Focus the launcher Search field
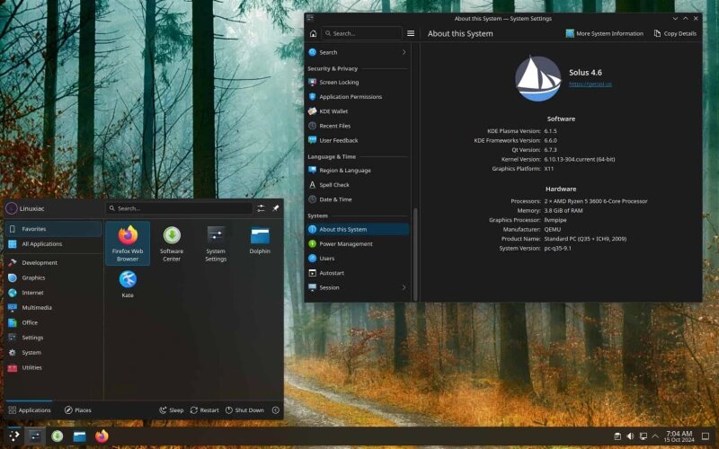This screenshot has height=449, width=719. 179,208
